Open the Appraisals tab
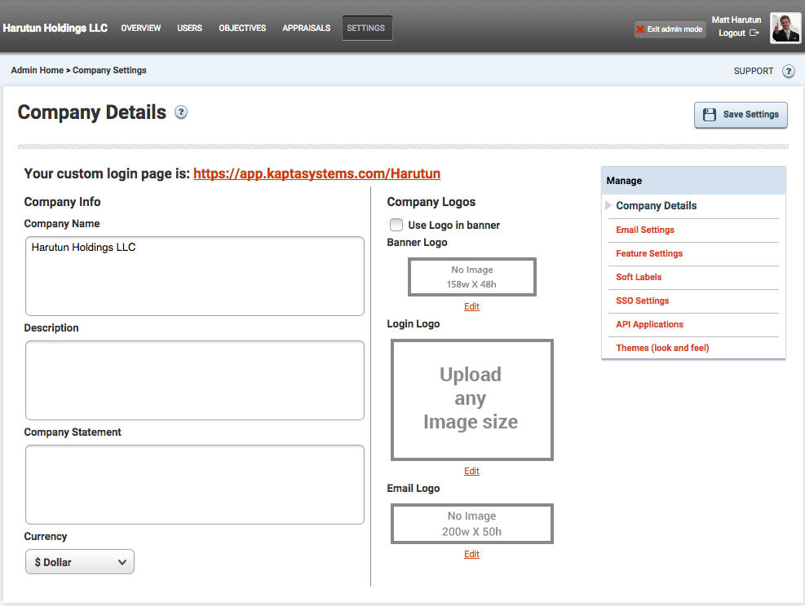Viewport: 805px width, 606px height. click(x=307, y=29)
